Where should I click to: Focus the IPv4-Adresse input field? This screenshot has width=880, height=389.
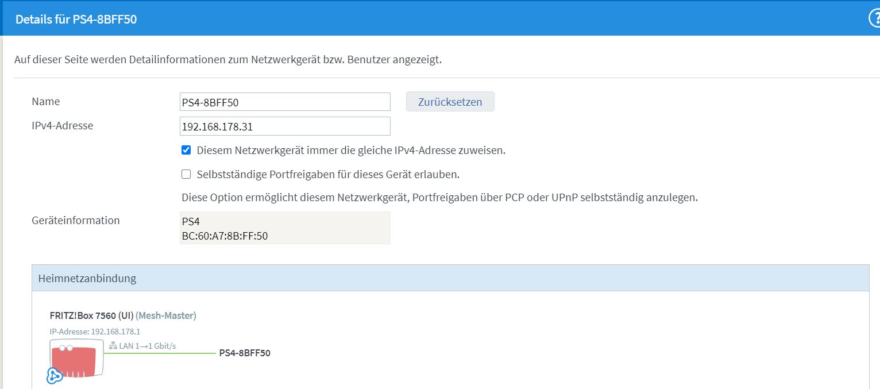[285, 126]
